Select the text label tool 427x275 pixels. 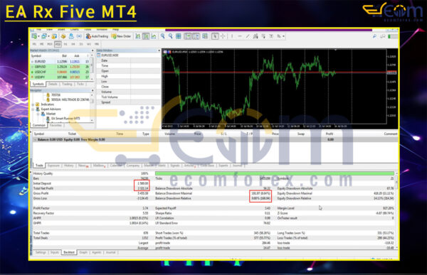271,36
